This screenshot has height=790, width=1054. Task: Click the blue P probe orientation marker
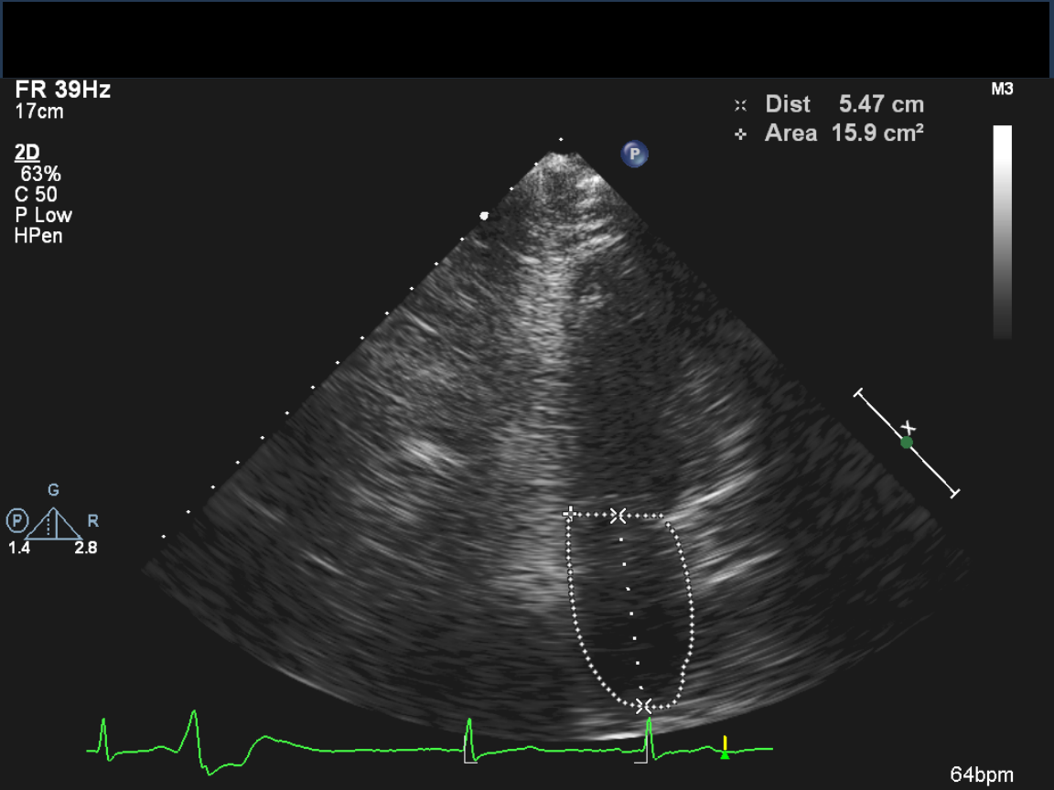click(634, 154)
